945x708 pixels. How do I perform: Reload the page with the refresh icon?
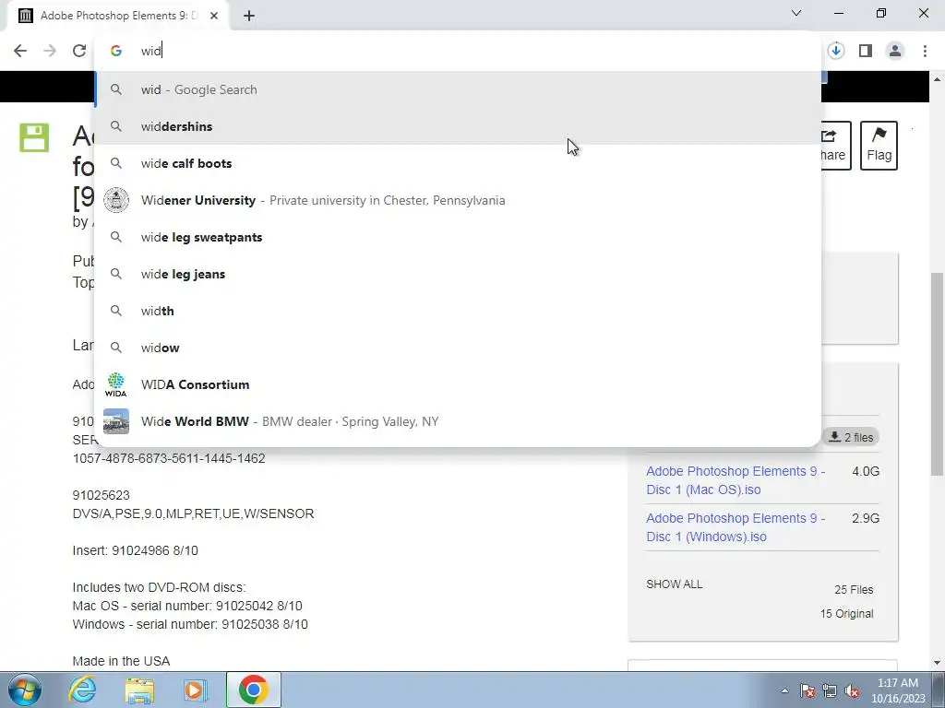pos(79,51)
